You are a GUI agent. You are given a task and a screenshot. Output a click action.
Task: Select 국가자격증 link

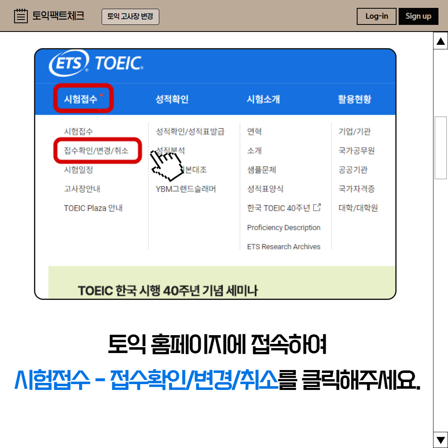[357, 189]
